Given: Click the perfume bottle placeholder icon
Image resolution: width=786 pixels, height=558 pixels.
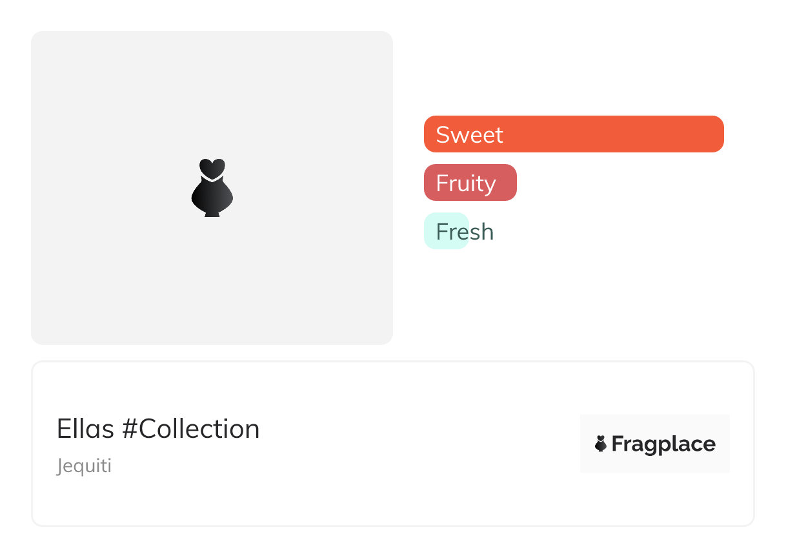Looking at the screenshot, I should point(212,187).
